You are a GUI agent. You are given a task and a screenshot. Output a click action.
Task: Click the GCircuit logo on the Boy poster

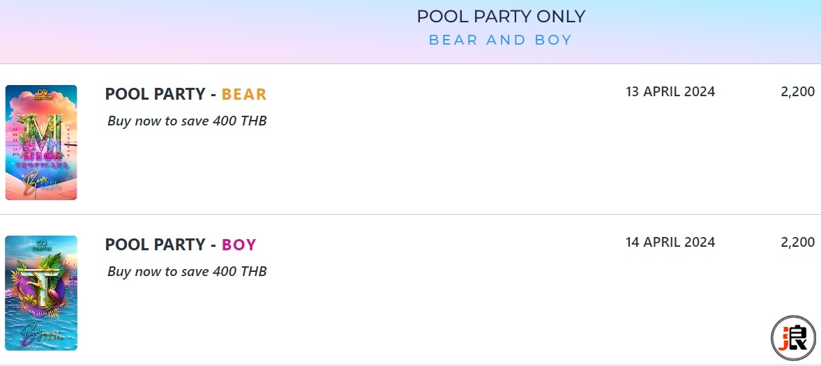[x=41, y=245]
